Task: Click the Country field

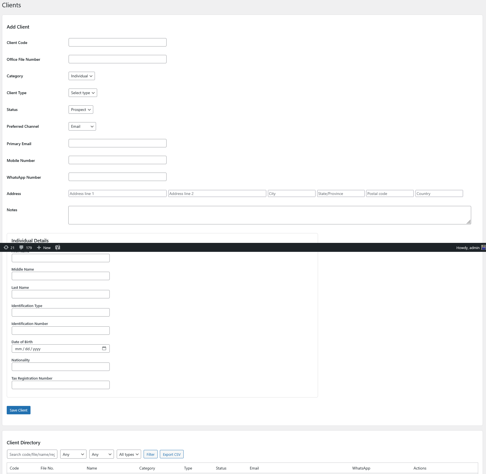Action: point(439,194)
